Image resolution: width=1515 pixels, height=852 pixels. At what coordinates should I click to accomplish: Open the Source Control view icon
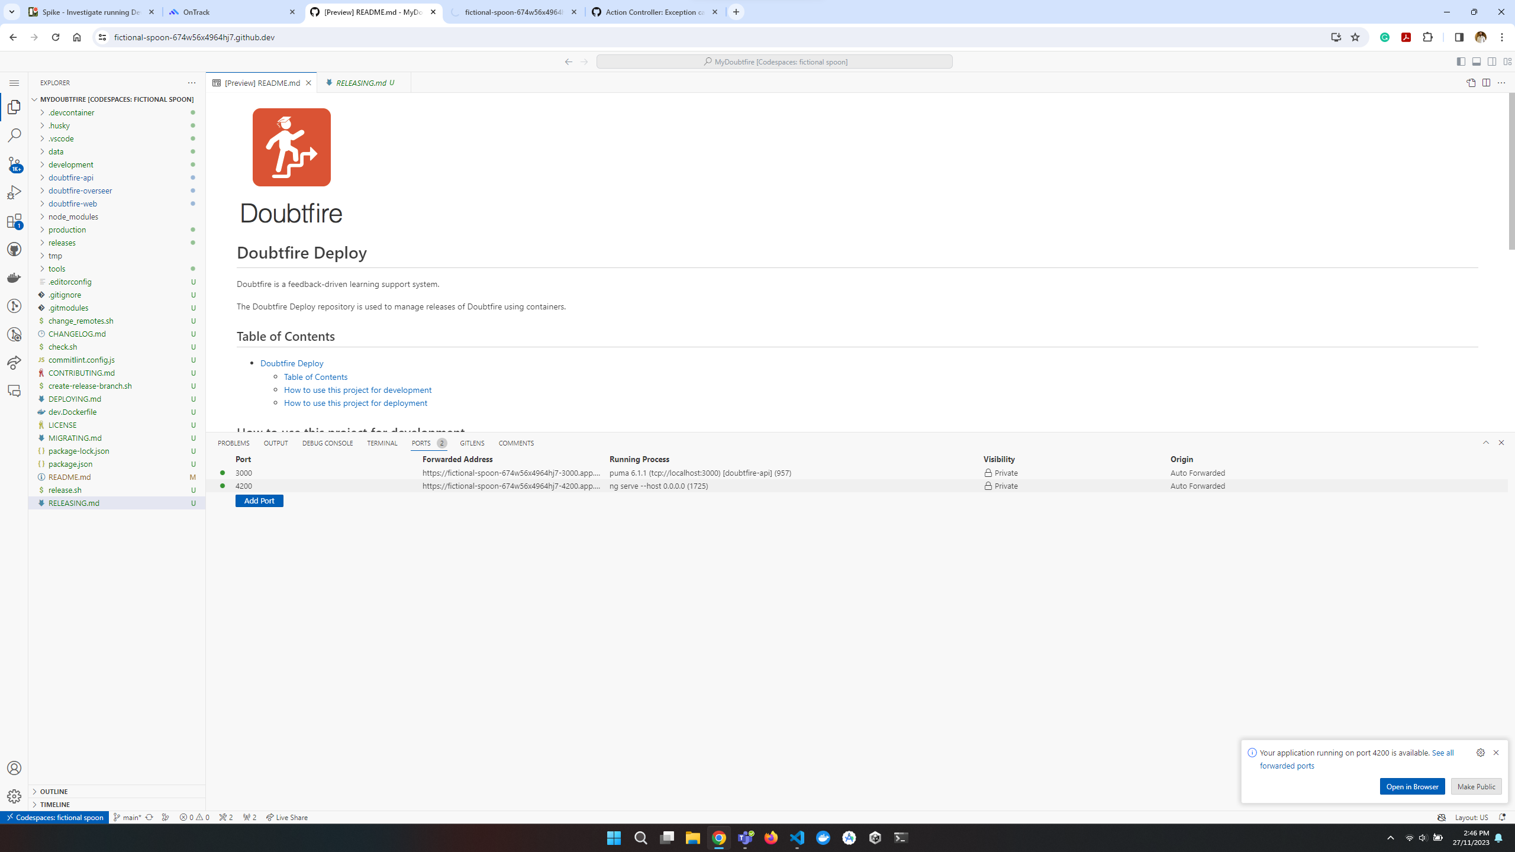[x=14, y=164]
